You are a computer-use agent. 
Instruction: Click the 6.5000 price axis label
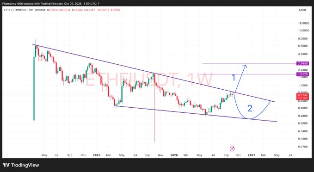303,46
